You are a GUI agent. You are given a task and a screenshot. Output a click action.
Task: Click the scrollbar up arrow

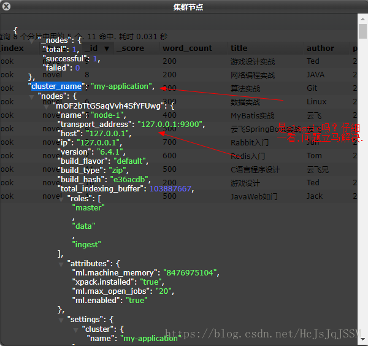pyautogui.click(x=362, y=18)
